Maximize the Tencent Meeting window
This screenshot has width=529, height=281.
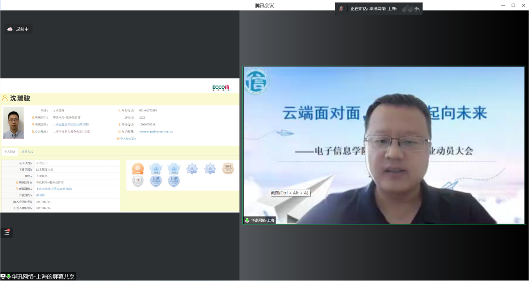tap(513, 5)
